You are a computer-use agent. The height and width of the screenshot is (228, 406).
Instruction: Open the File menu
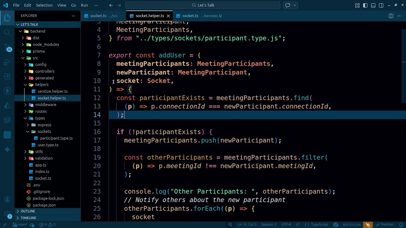pyautogui.click(x=16, y=5)
